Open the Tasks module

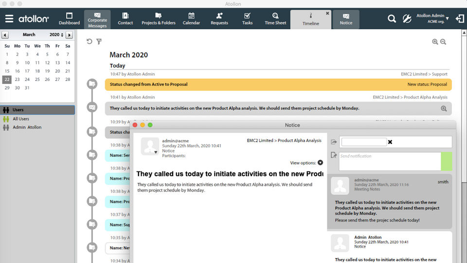click(247, 19)
